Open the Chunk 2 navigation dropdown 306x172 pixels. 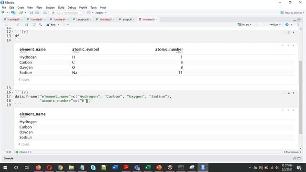23,152
